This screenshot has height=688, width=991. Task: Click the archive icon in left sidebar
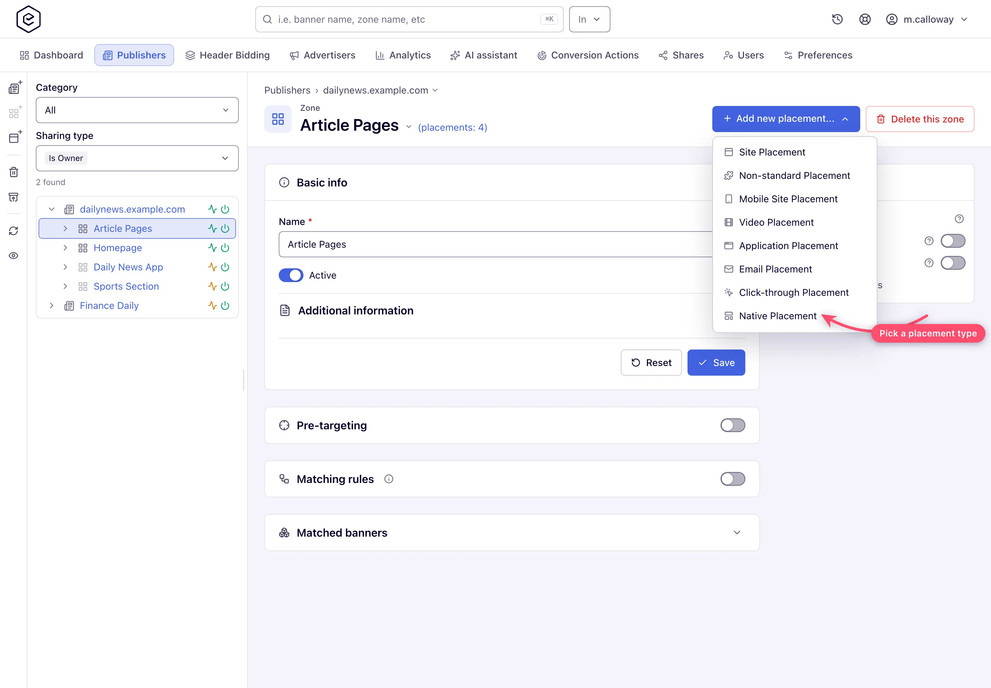[14, 197]
